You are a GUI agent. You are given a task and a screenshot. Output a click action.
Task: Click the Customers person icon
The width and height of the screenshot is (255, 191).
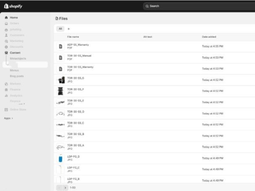(6, 35)
